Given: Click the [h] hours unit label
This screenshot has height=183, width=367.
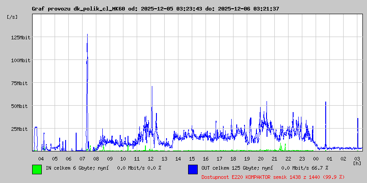Looking at the screenshot, I should tap(357, 163).
